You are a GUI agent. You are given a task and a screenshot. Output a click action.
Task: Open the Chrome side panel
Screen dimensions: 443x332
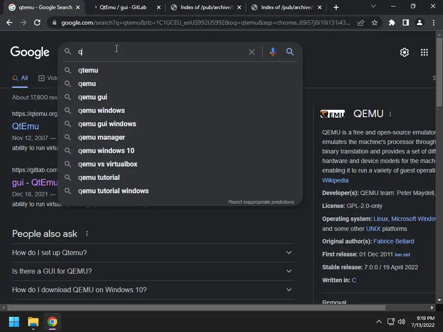(406, 22)
